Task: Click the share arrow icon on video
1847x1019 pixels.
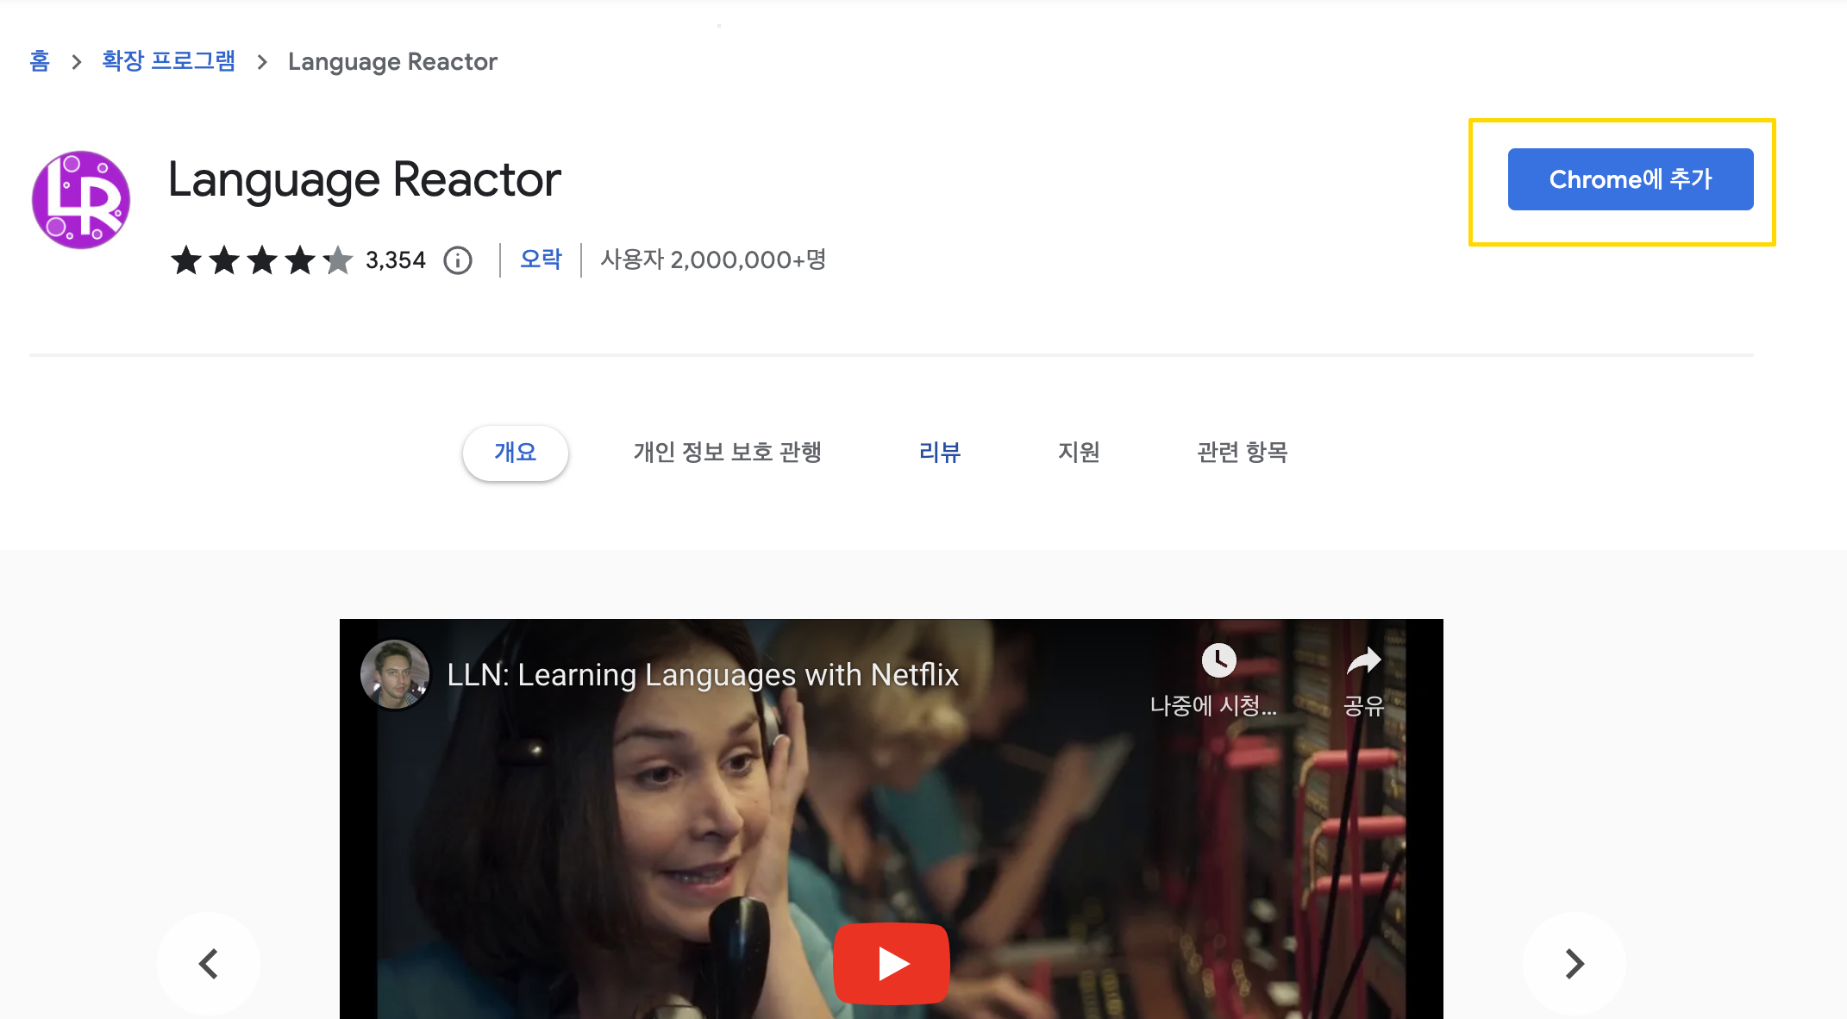Action: click(1364, 661)
